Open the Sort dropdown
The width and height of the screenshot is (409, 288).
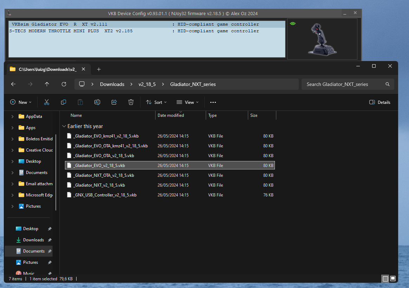[157, 102]
